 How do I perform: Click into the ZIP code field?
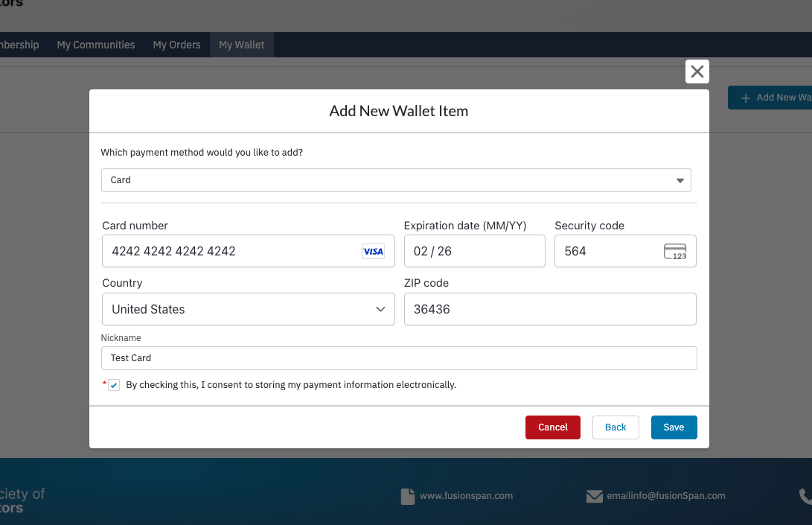[550, 309]
